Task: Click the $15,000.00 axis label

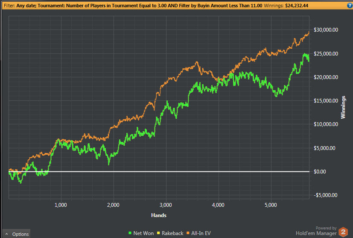Action: 326,101
